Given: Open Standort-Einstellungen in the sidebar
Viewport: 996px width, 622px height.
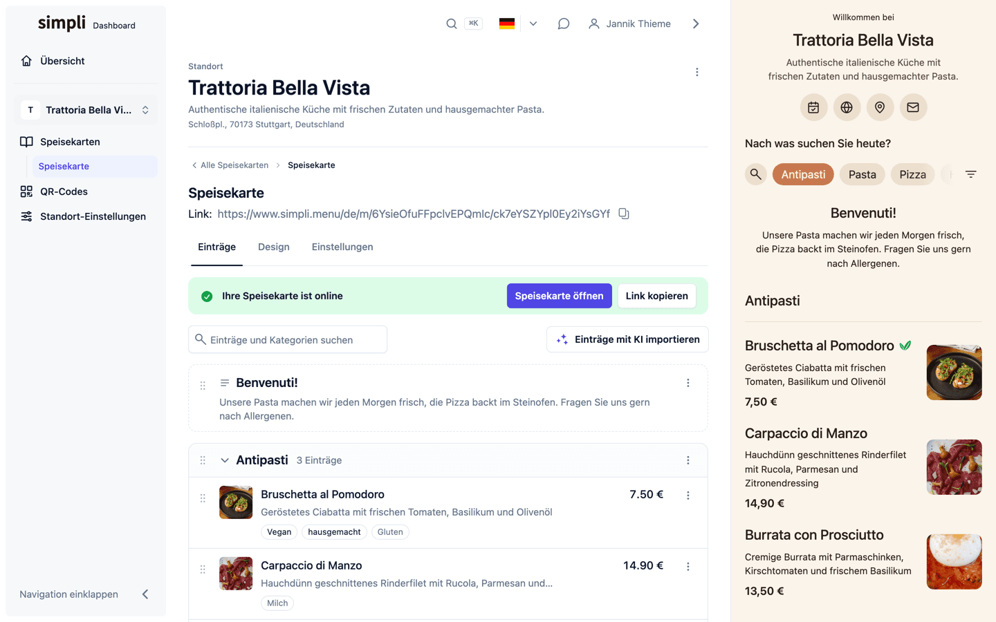Looking at the screenshot, I should (86, 216).
